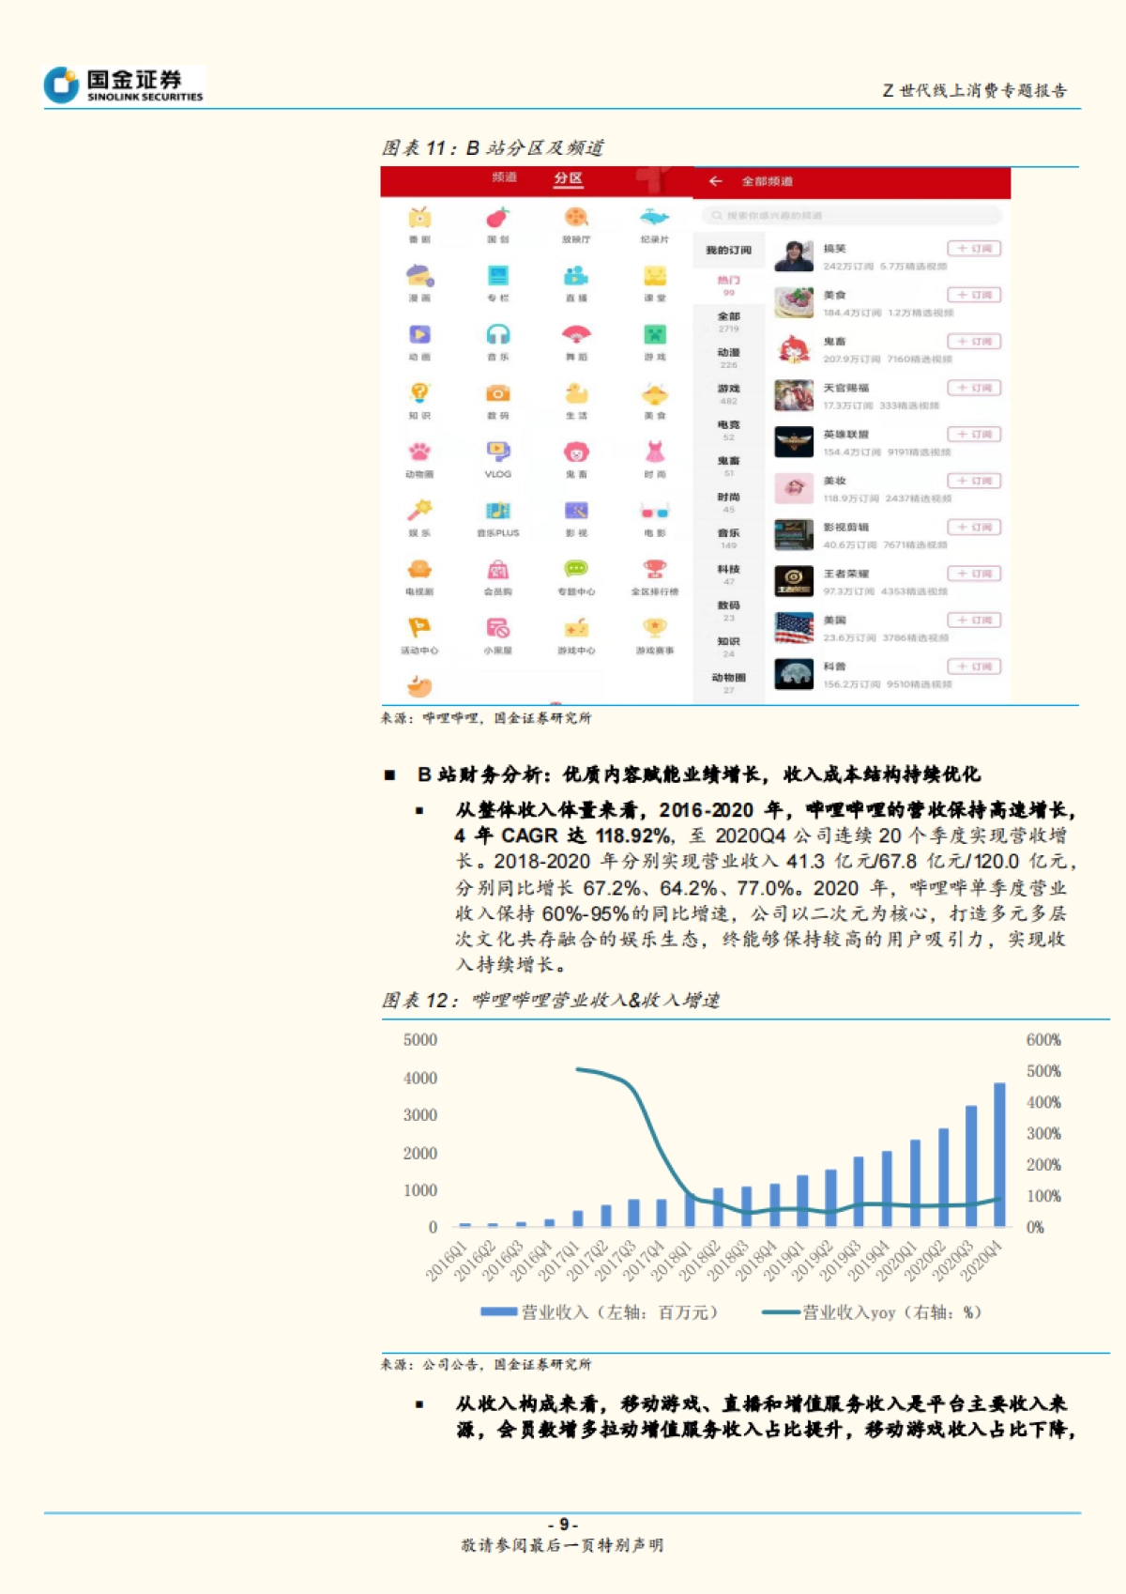
Task: Open the 游戏 creeper icon
Action: point(654,335)
